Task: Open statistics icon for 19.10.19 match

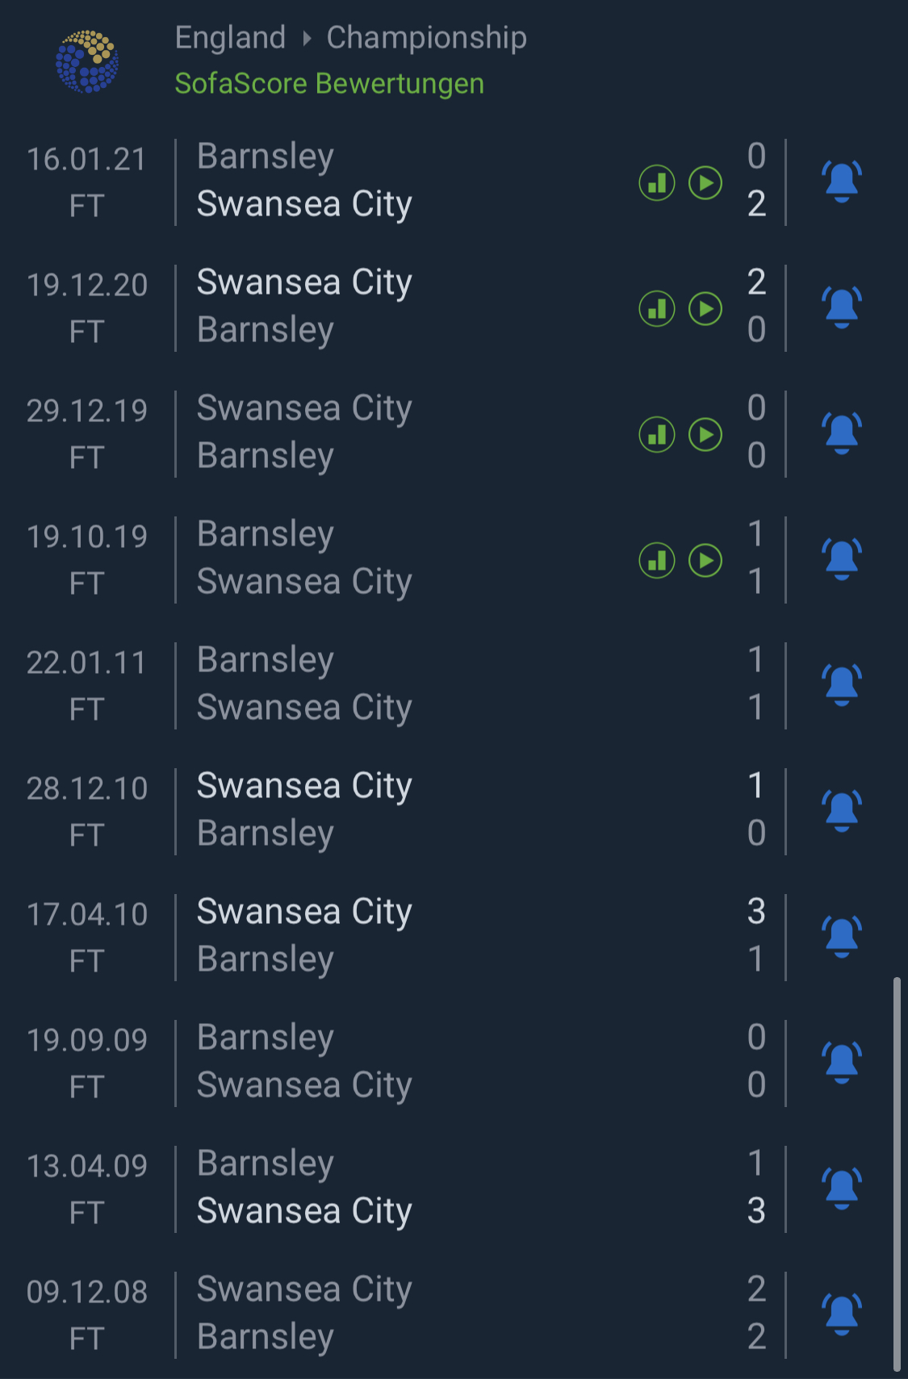Action: click(657, 561)
